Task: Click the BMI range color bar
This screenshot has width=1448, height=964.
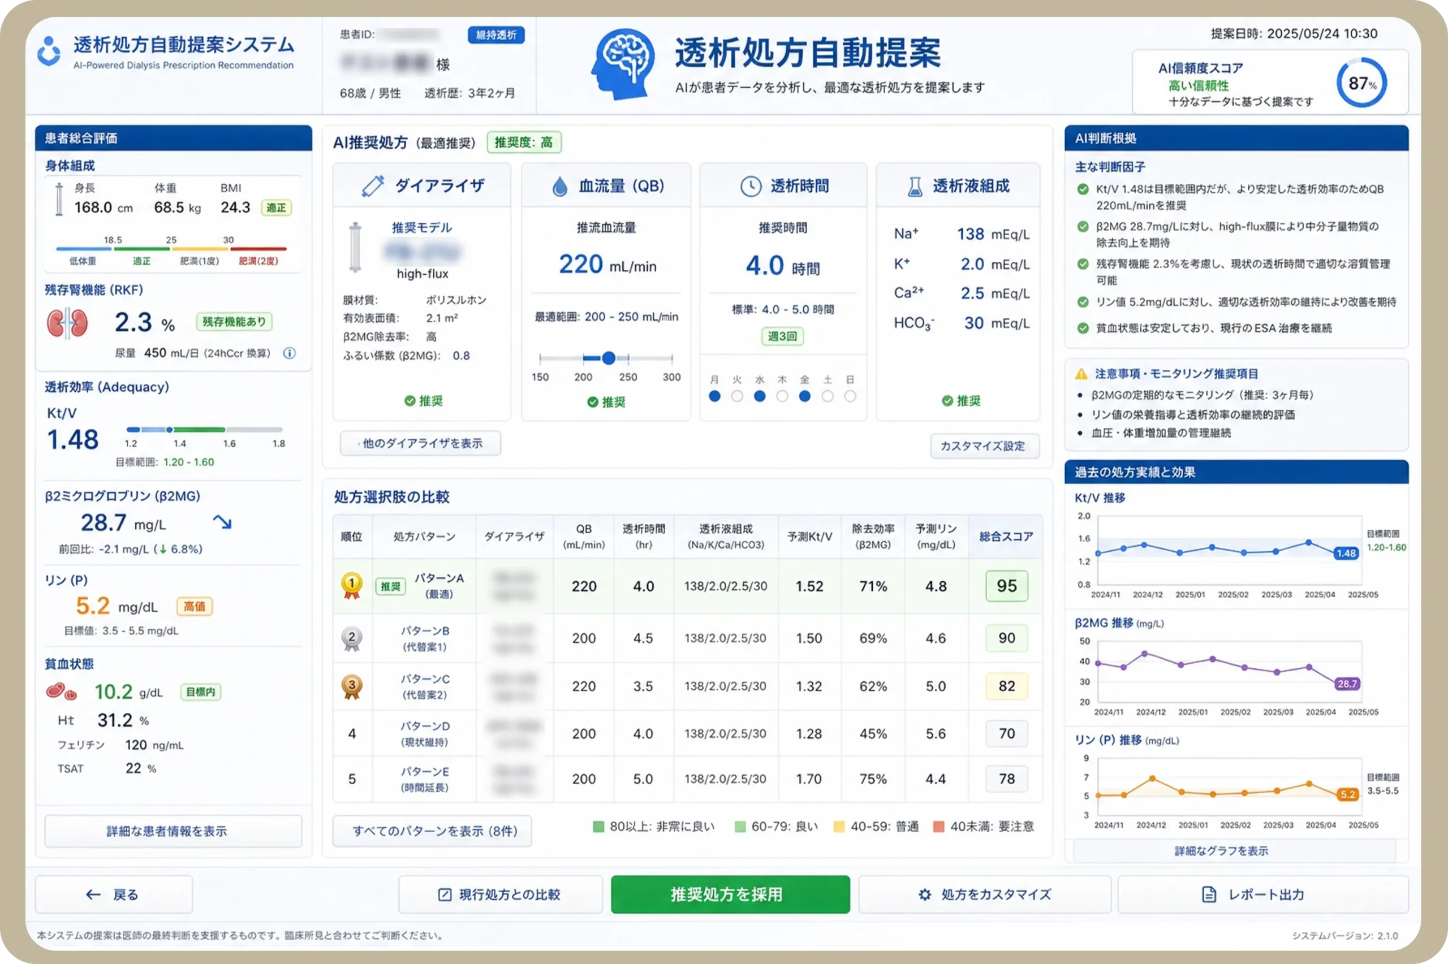Action: click(x=171, y=249)
